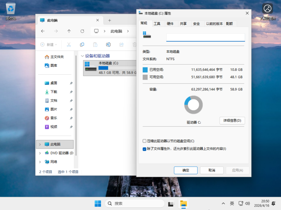
Task: Collapse the 设备和驱动器 group
Action: tap(82, 56)
